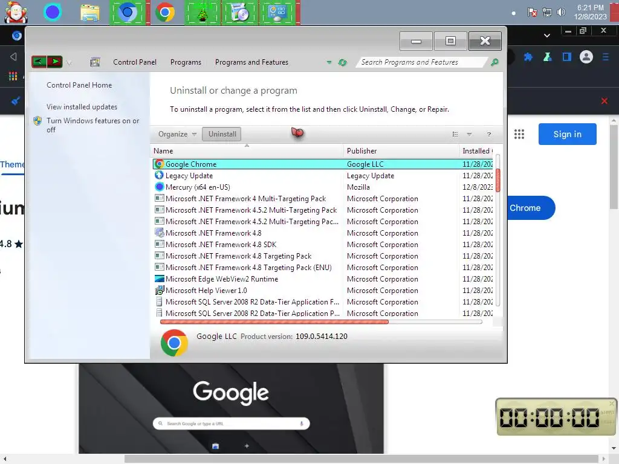Click the Chrome labs flask icon in browser
This screenshot has height=464, width=619.
[x=547, y=57]
